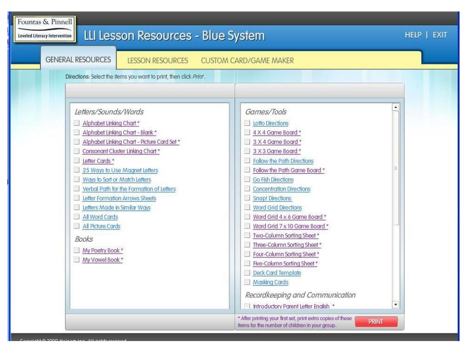This screenshot has width=471, height=353.
Task: Open Follow the Path Game Board link
Action: coord(289,170)
